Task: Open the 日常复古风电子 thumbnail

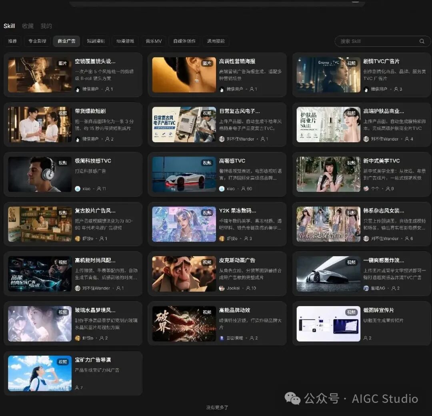Action: coord(184,124)
